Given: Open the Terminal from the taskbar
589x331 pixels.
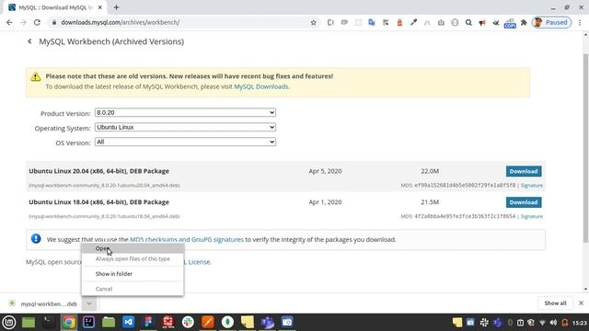Looking at the screenshot, I should pyautogui.click(x=49, y=322).
